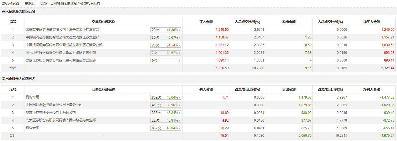This screenshot has width=397, height=141.
Task: Select percentage value 2.3467
Action: coord(259,37)
